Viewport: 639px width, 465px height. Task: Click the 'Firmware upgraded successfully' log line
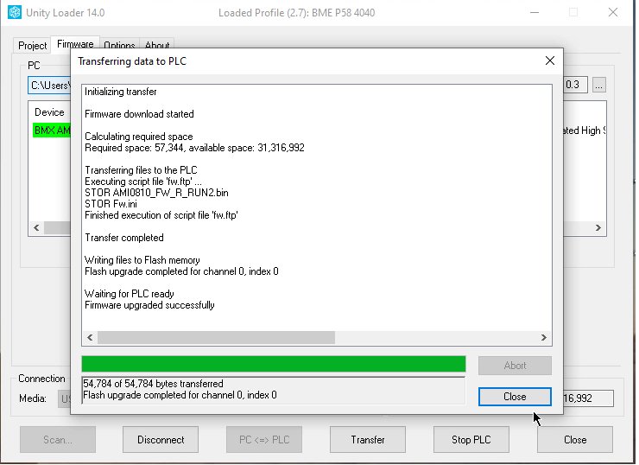point(149,305)
